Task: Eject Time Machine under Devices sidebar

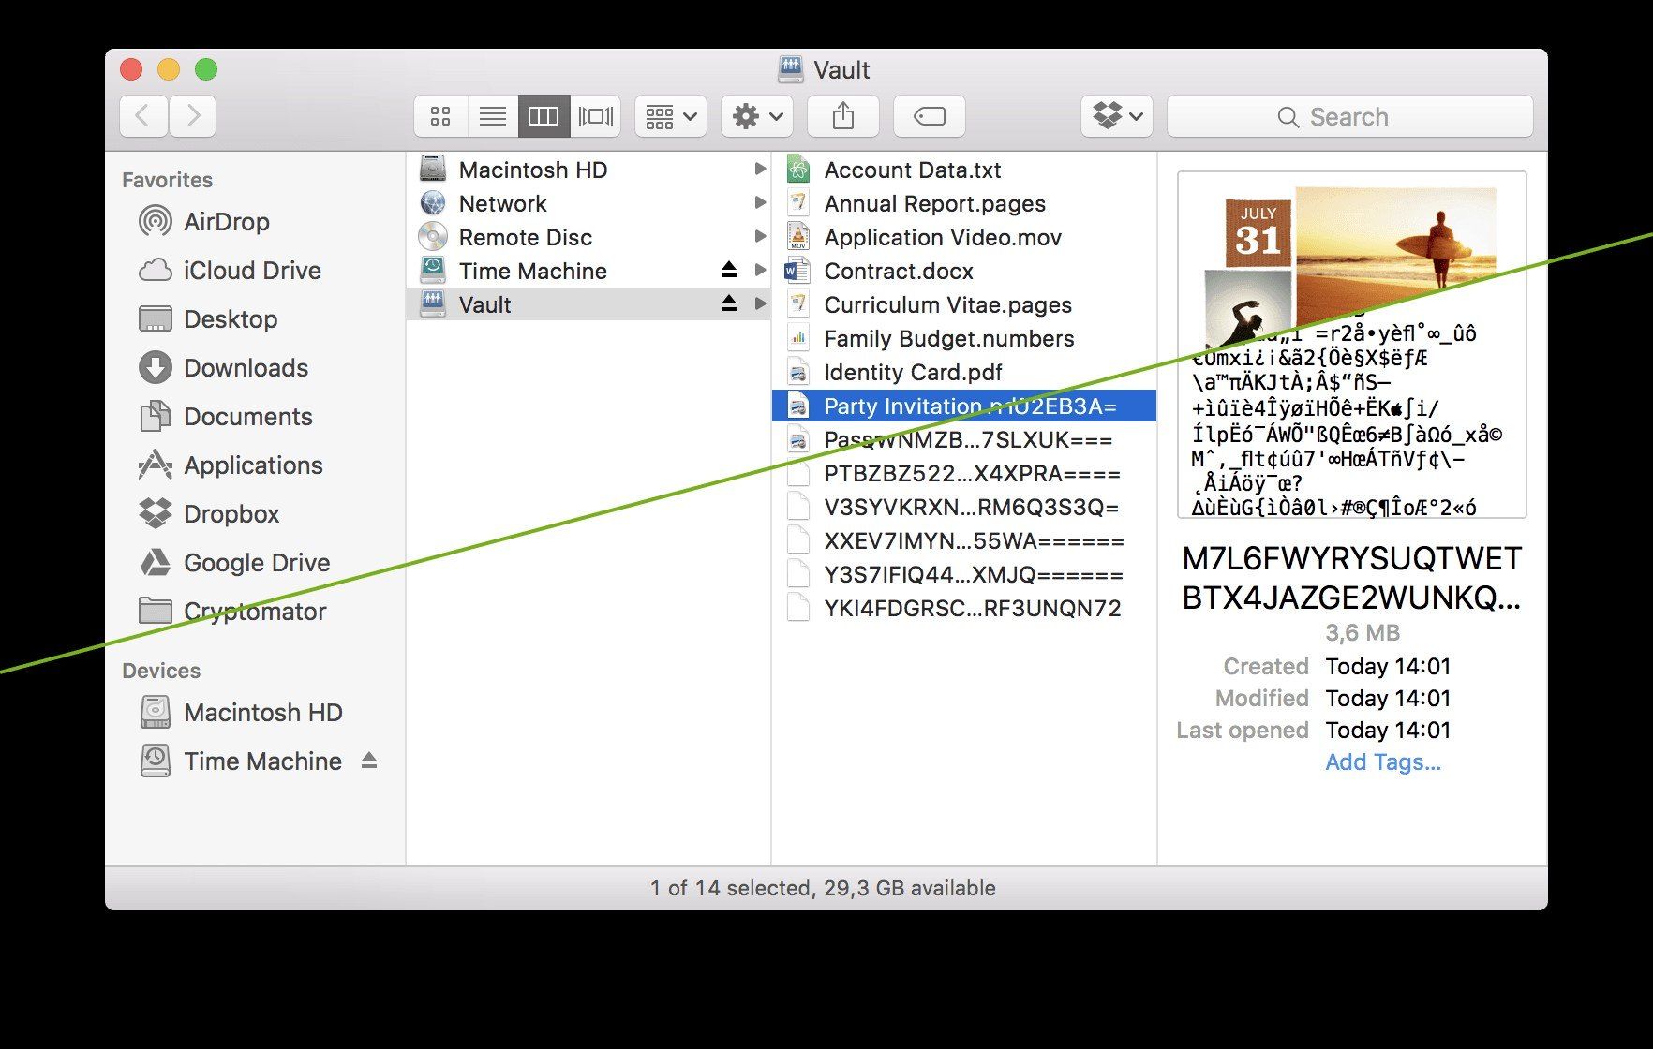Action: click(x=369, y=761)
